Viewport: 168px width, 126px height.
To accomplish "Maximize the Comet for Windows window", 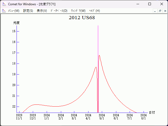I will tap(149, 4).
